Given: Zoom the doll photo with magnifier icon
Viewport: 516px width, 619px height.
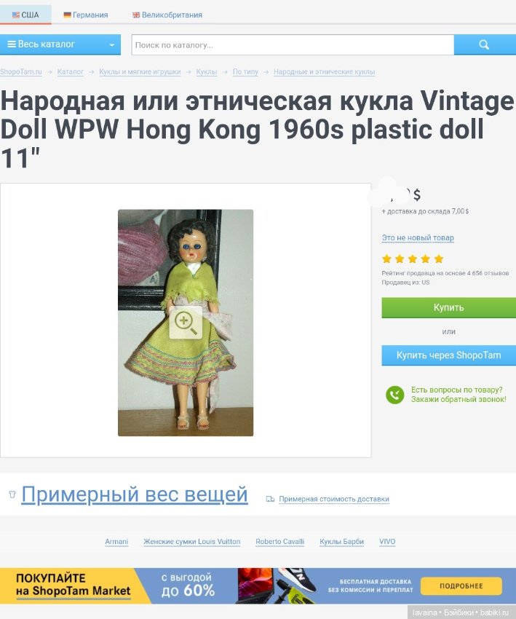Looking at the screenshot, I should click(186, 323).
